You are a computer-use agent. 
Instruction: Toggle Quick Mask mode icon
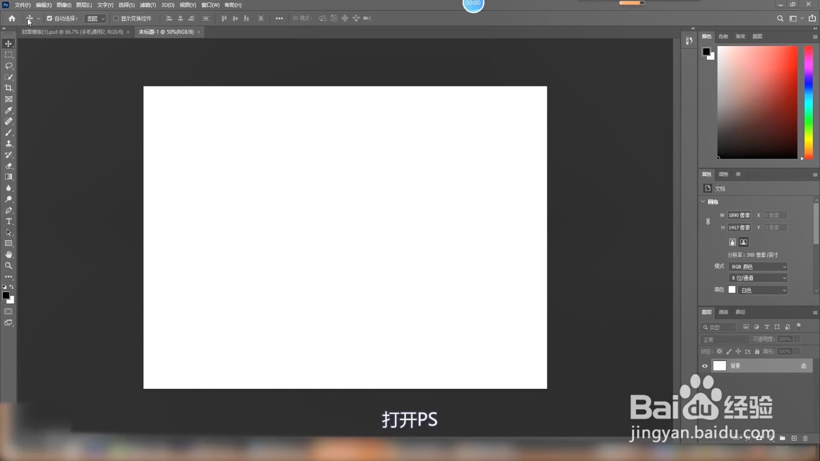9,311
